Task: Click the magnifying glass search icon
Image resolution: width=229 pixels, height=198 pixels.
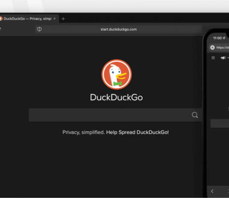Action: [x=195, y=115]
